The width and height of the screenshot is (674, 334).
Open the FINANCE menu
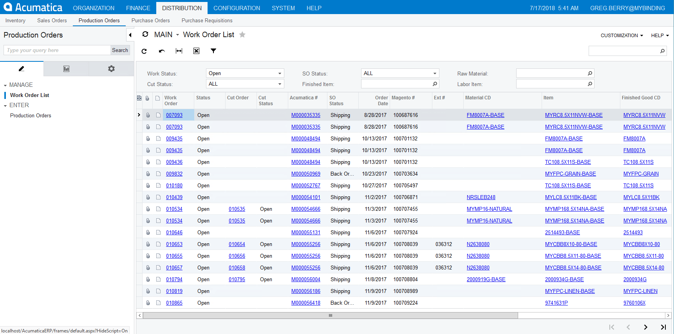(x=138, y=8)
